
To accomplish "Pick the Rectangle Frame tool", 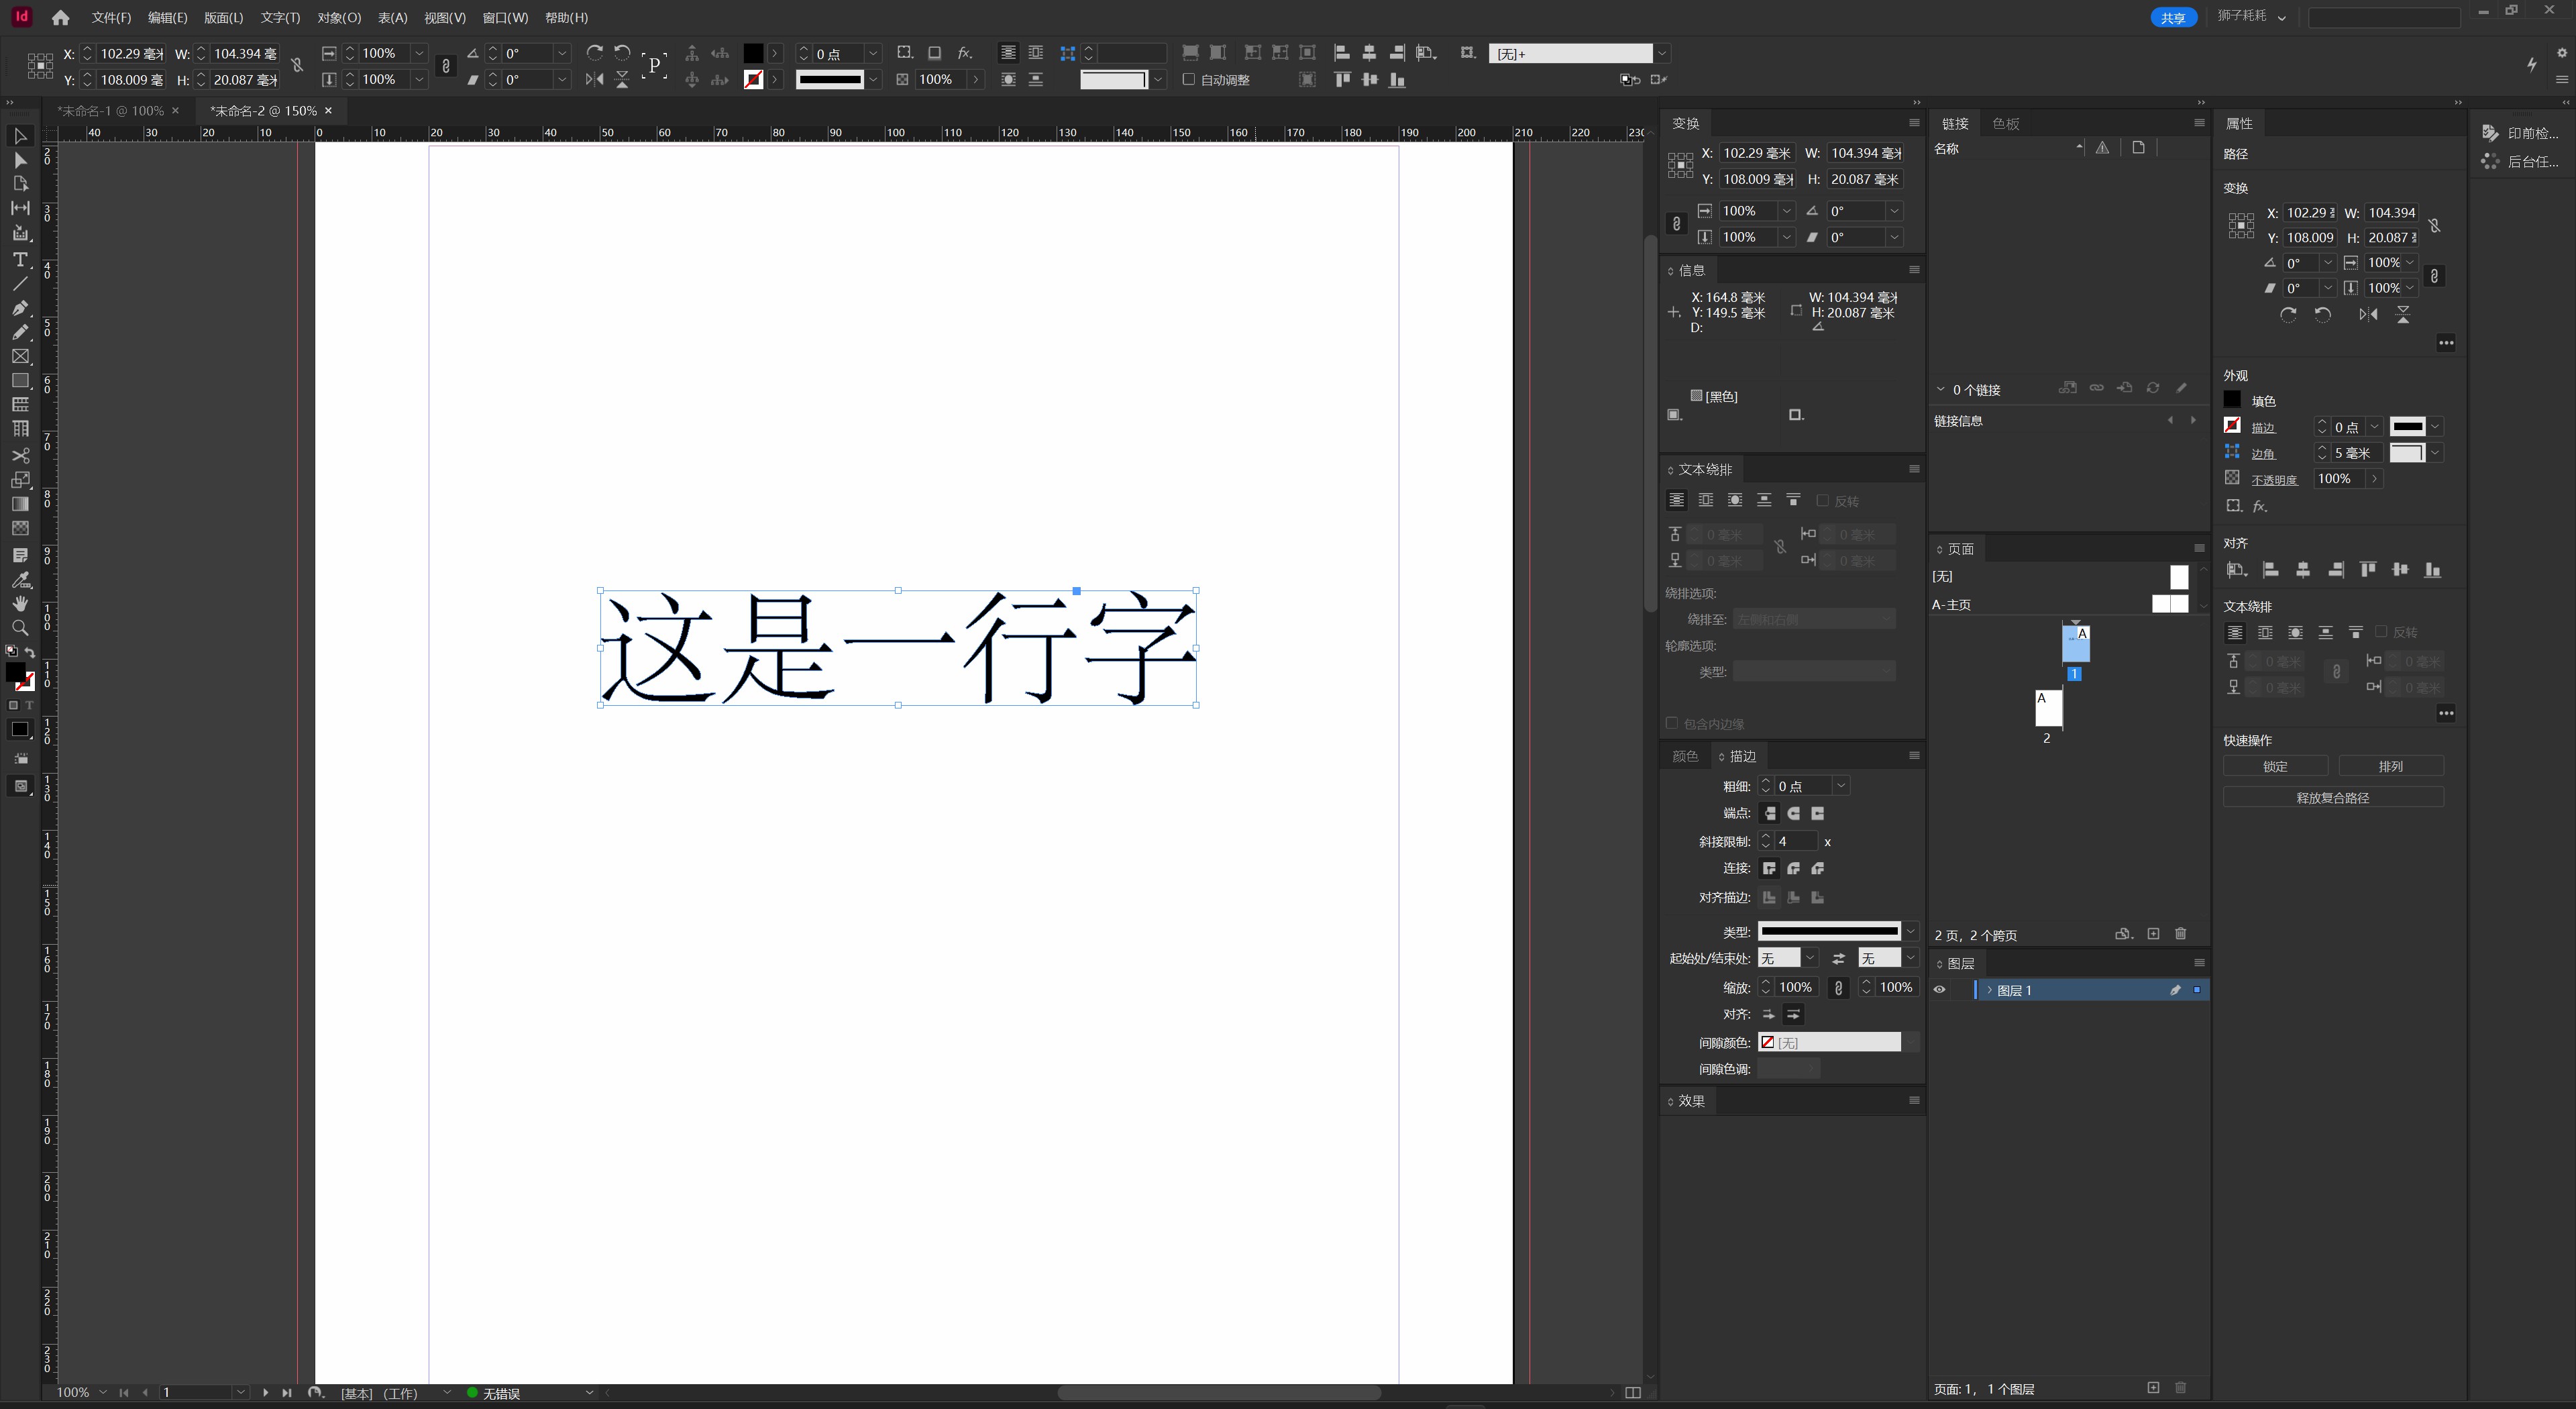I will click(20, 356).
